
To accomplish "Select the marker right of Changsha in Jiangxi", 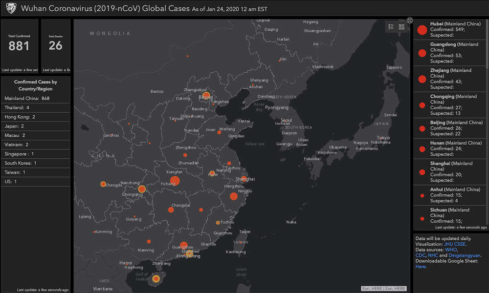I will point(201,210).
